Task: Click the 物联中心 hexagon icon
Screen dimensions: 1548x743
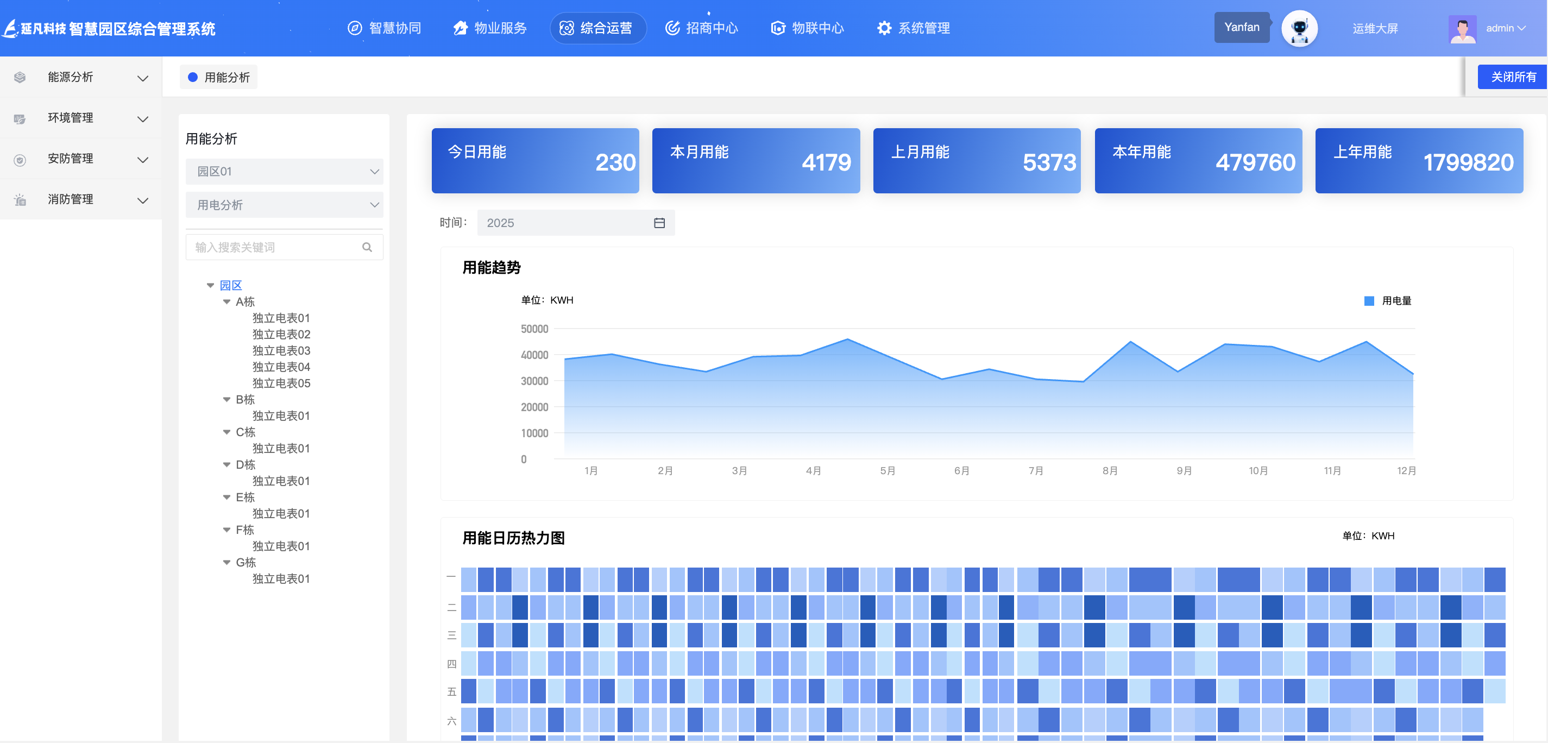Action: pos(778,28)
